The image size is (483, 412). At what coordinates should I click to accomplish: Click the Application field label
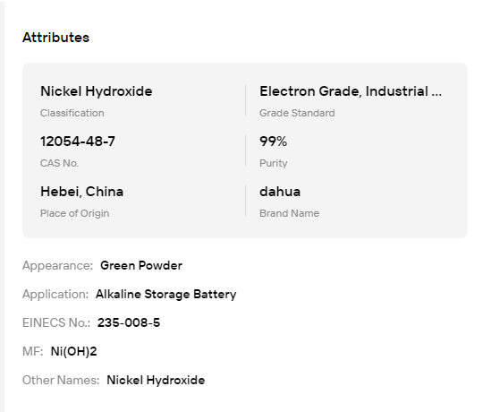pyautogui.click(x=55, y=294)
